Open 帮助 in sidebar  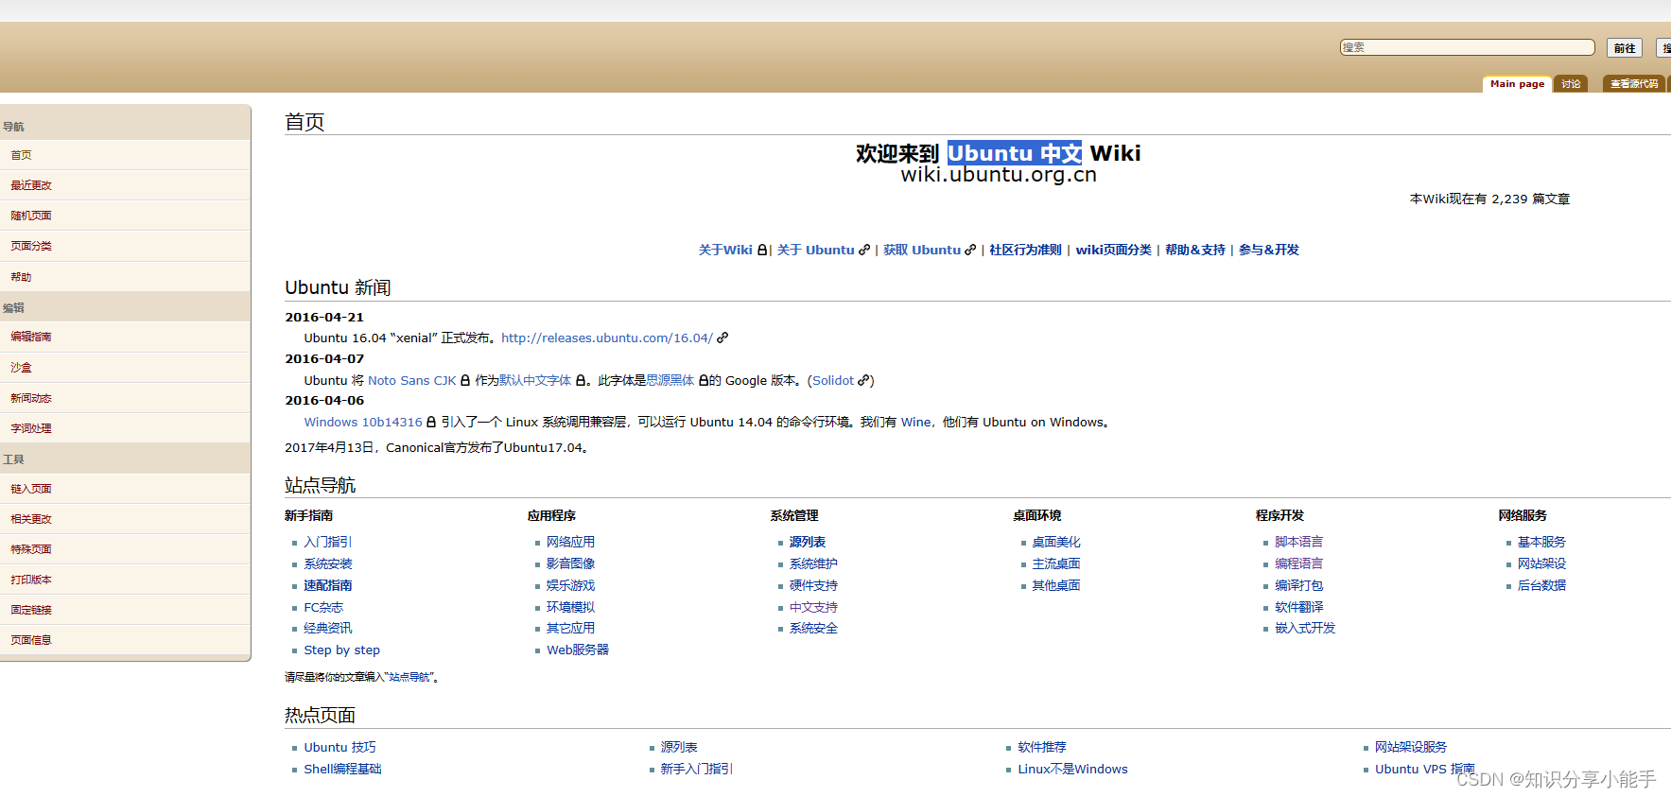(21, 277)
